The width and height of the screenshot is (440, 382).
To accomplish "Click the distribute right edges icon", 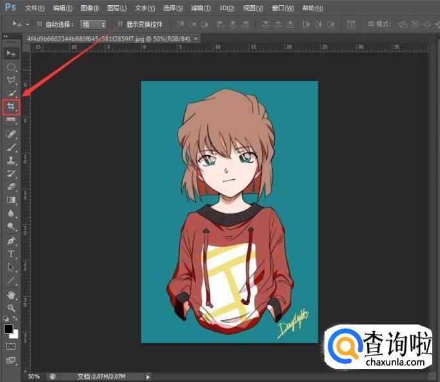I will [x=331, y=25].
